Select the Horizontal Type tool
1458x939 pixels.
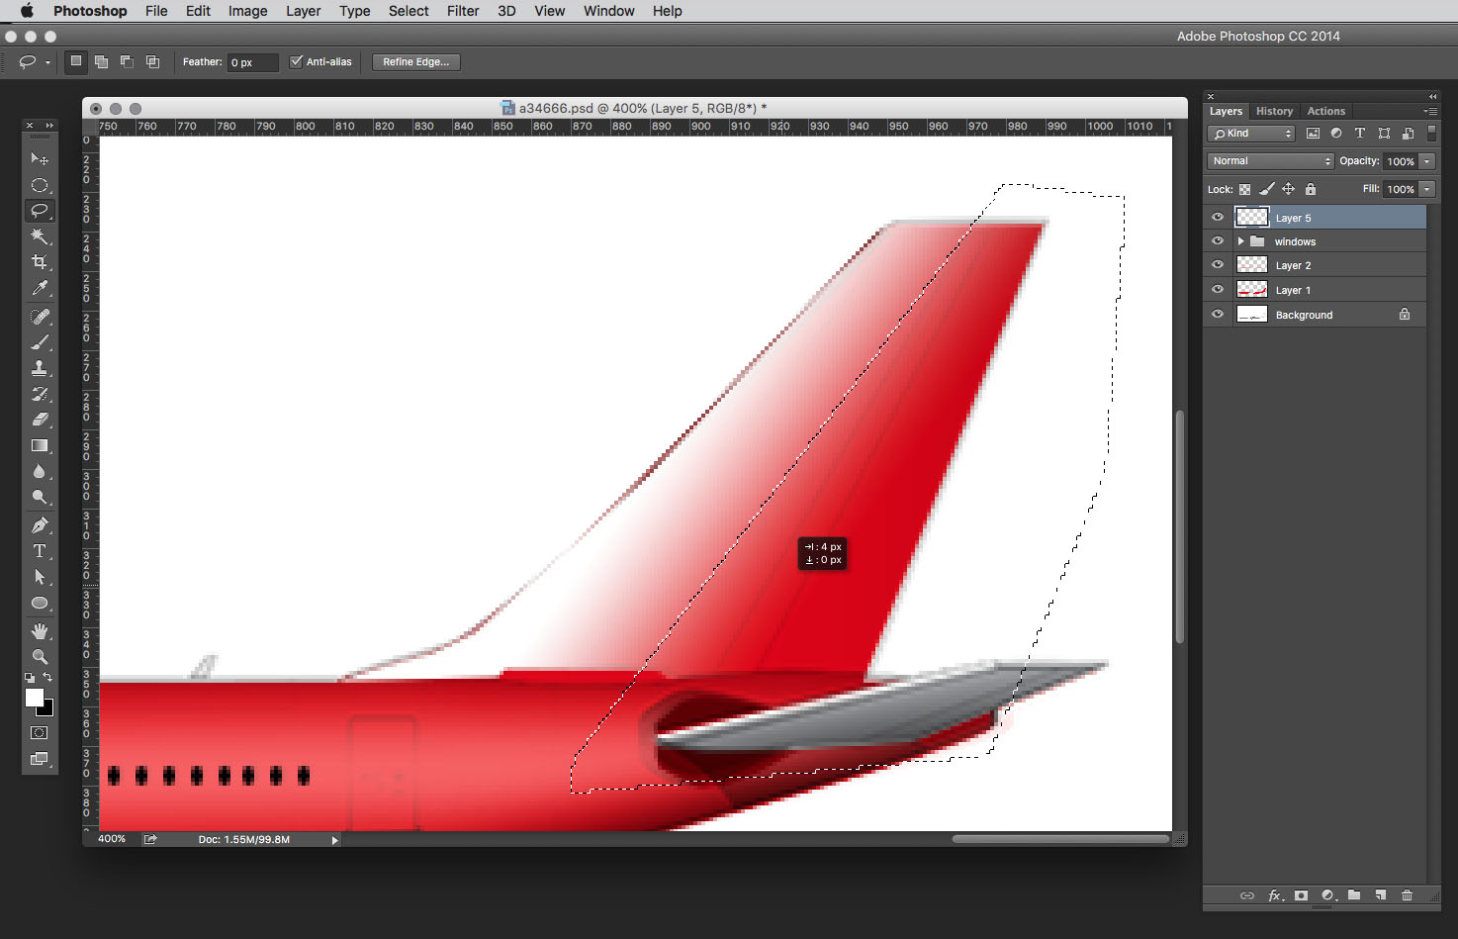40,551
